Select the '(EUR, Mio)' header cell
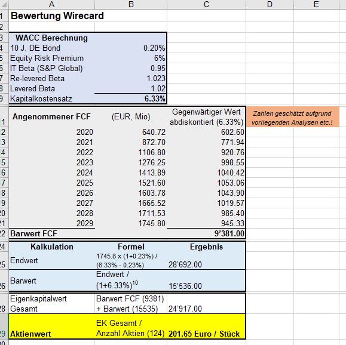Screen dimensions: 346x345 [x=131, y=117]
